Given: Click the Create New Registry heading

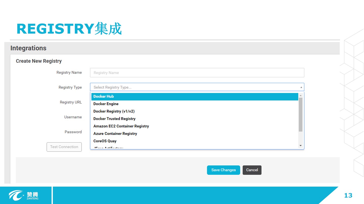Looking at the screenshot, I should pos(39,61).
